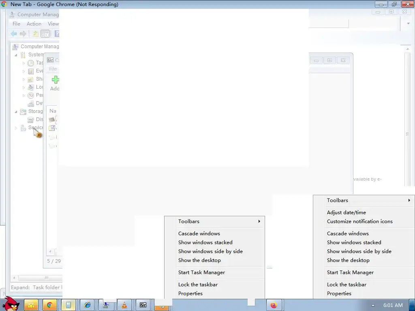Click the Chrome vertical scrollbar thumb
Image resolution: width=415 pixels, height=311 pixels.
(408, 119)
